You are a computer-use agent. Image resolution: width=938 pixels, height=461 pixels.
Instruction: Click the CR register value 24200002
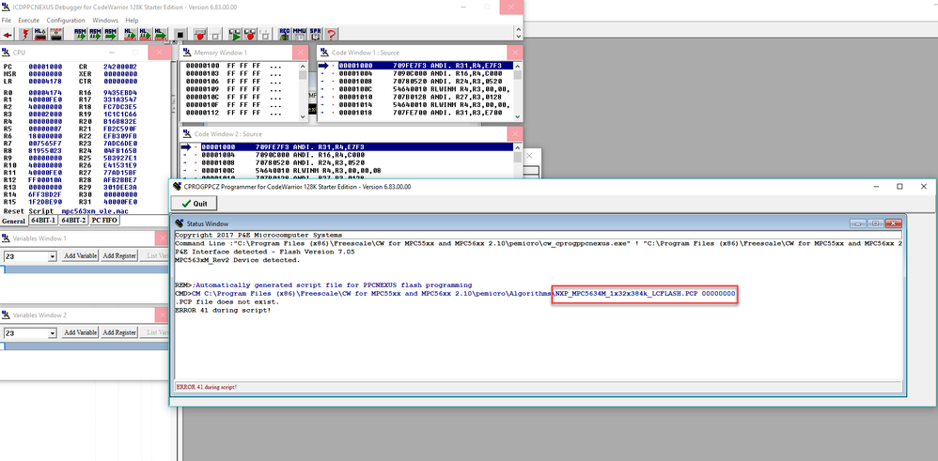point(120,67)
